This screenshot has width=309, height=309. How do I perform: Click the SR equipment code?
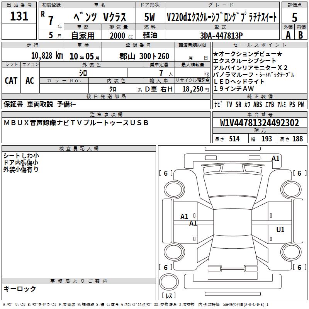tap(238, 104)
